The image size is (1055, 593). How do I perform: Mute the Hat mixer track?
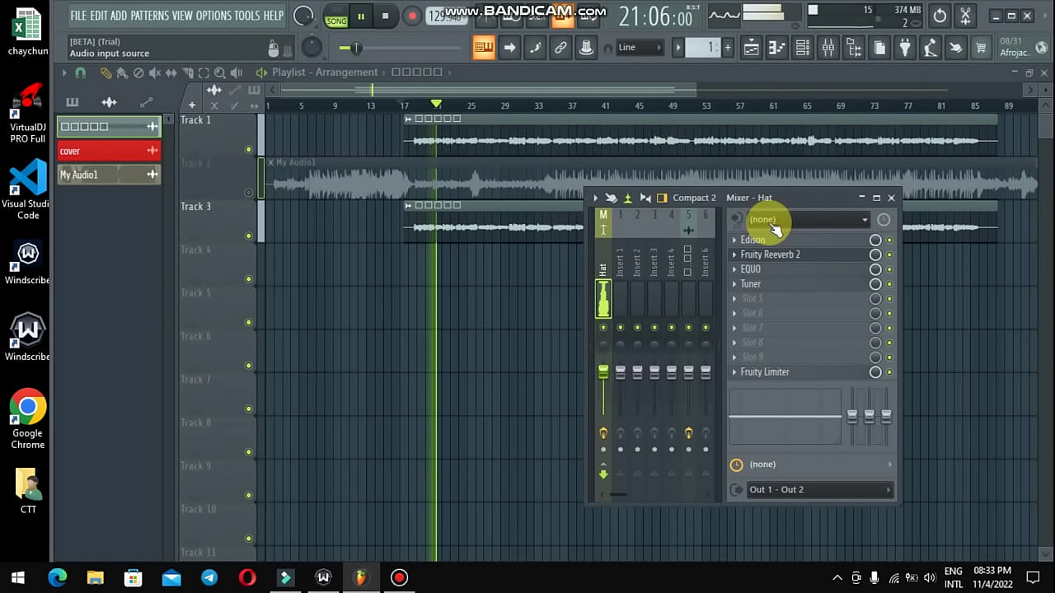pos(603,328)
